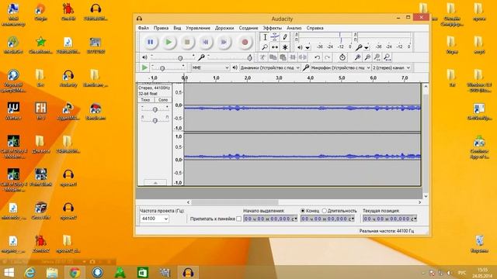Zoom in with the edit toolbar magnifier
The width and height of the screenshot is (497, 279).
[357, 57]
